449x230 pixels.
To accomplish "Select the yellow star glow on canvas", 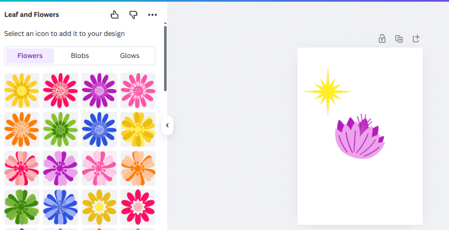I will [x=328, y=92].
